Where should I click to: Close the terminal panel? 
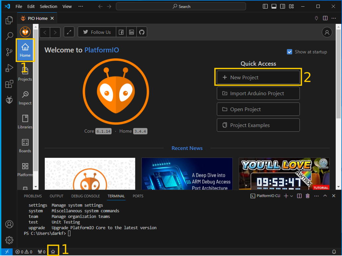point(333,196)
